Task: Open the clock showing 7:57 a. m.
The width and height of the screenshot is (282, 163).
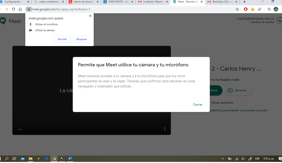Action: (269, 159)
